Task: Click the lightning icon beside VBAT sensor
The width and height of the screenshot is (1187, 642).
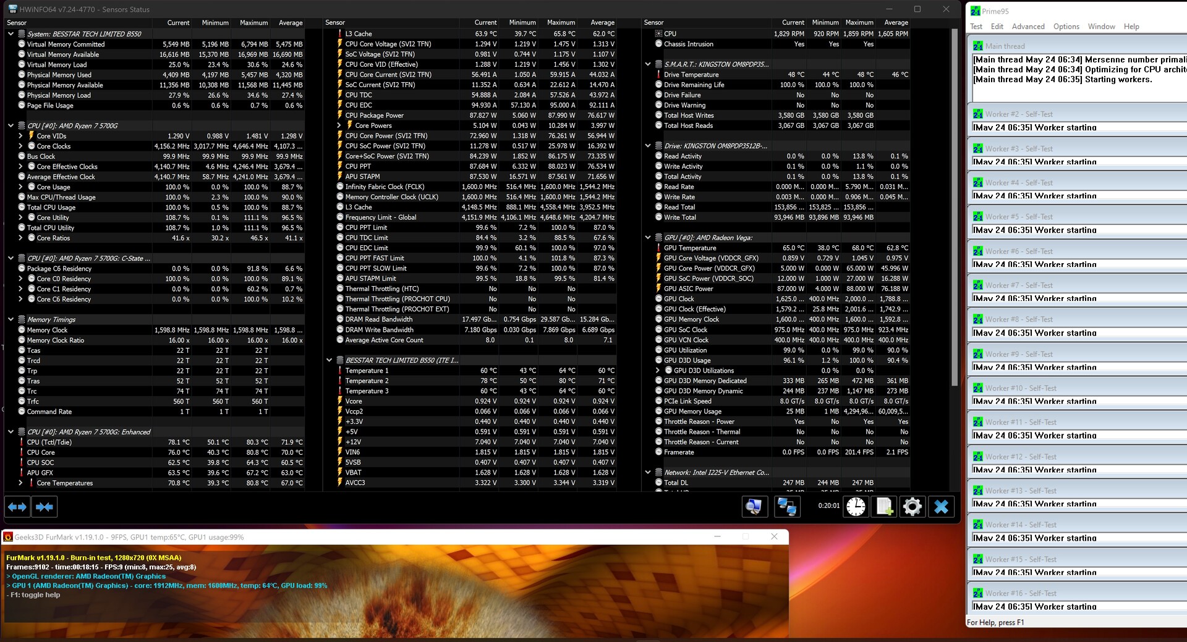Action: [x=339, y=473]
